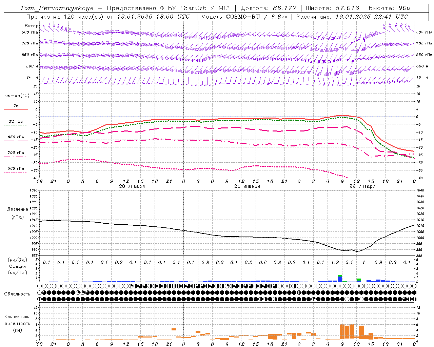Click the '0.9' three-hour precipitation value
The image size is (434, 347).
pos(378,262)
